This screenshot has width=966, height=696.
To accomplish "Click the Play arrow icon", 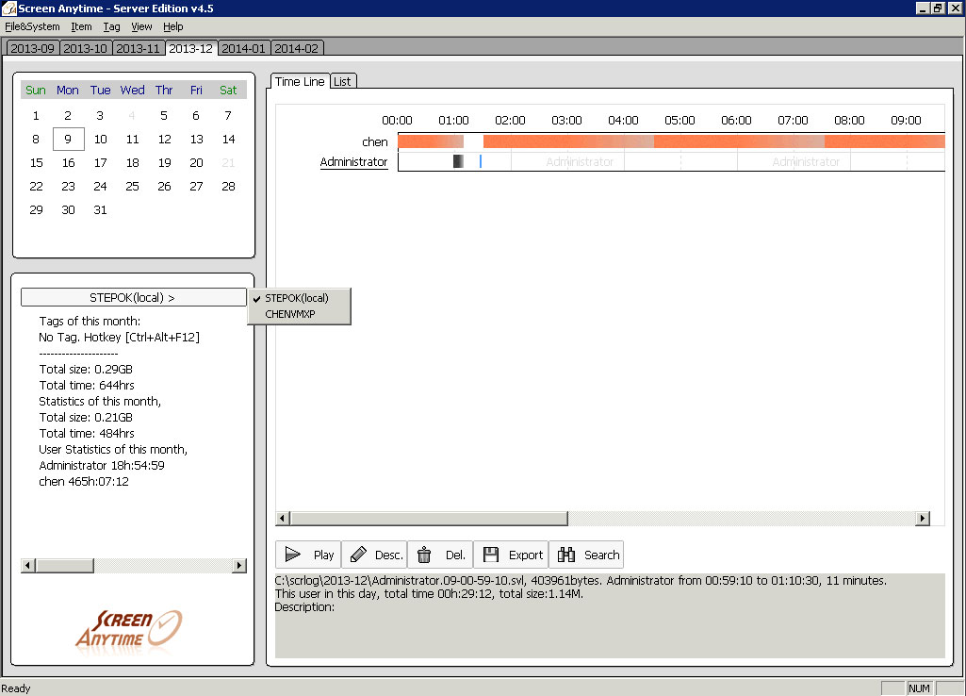I will tap(293, 555).
